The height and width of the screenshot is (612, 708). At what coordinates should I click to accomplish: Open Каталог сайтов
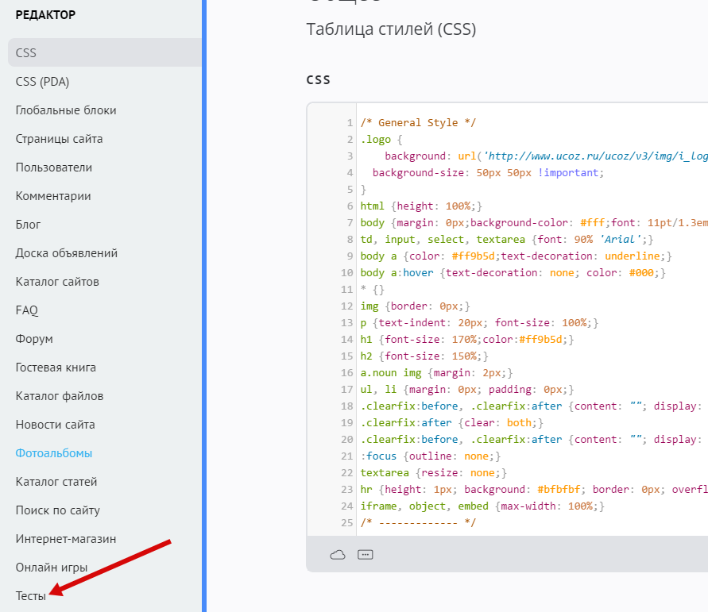(x=57, y=282)
